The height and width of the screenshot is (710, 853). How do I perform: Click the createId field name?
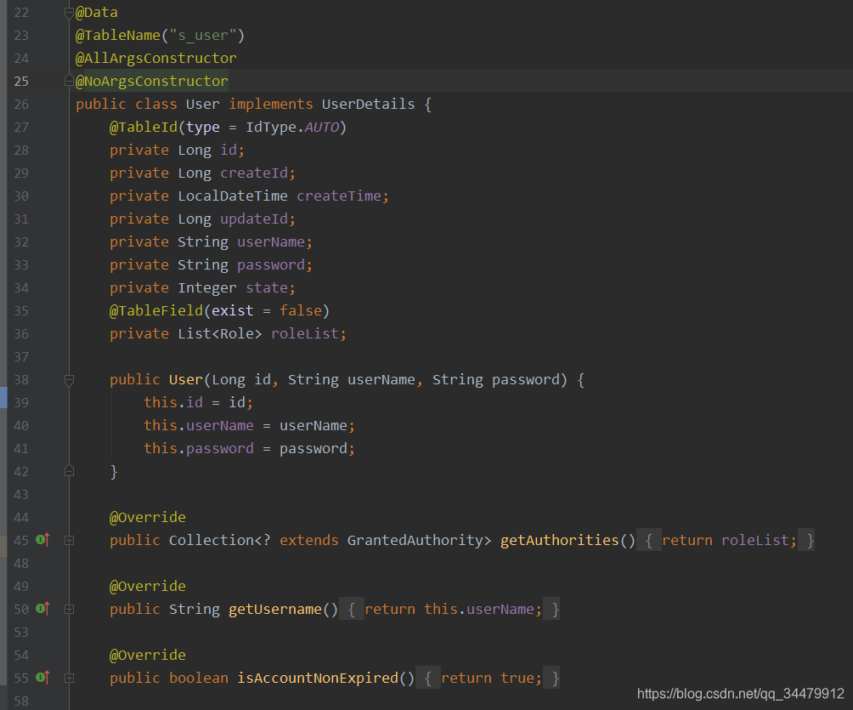[x=254, y=173]
